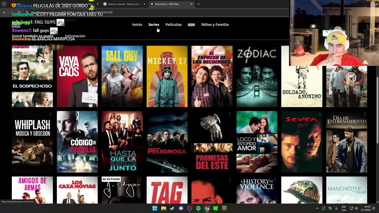Open the Windows Start menu
This screenshot has width=379, height=213.
point(155,208)
